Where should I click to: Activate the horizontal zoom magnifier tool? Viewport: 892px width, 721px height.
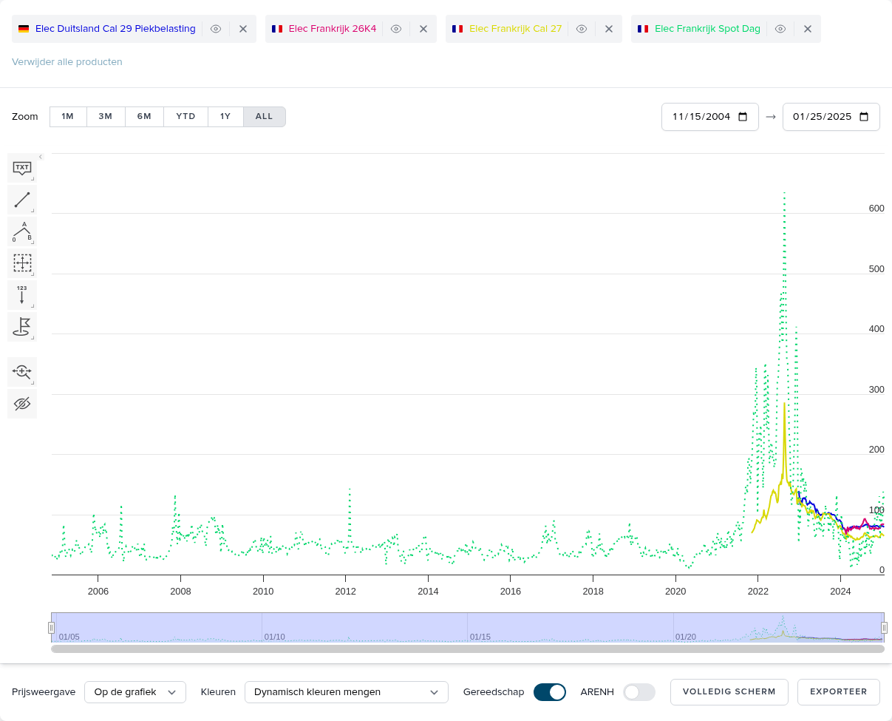[x=22, y=372]
